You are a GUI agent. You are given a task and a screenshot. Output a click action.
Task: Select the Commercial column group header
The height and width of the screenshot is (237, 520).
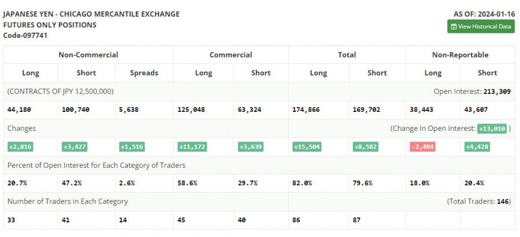(231, 55)
